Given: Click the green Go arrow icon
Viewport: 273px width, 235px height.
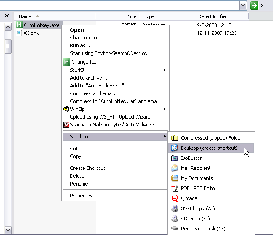Looking at the screenshot, I should click(254, 5).
